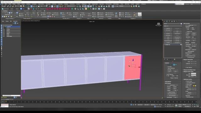Click Auto Key button
This screenshot has width=201, height=113.
coord(180,105)
